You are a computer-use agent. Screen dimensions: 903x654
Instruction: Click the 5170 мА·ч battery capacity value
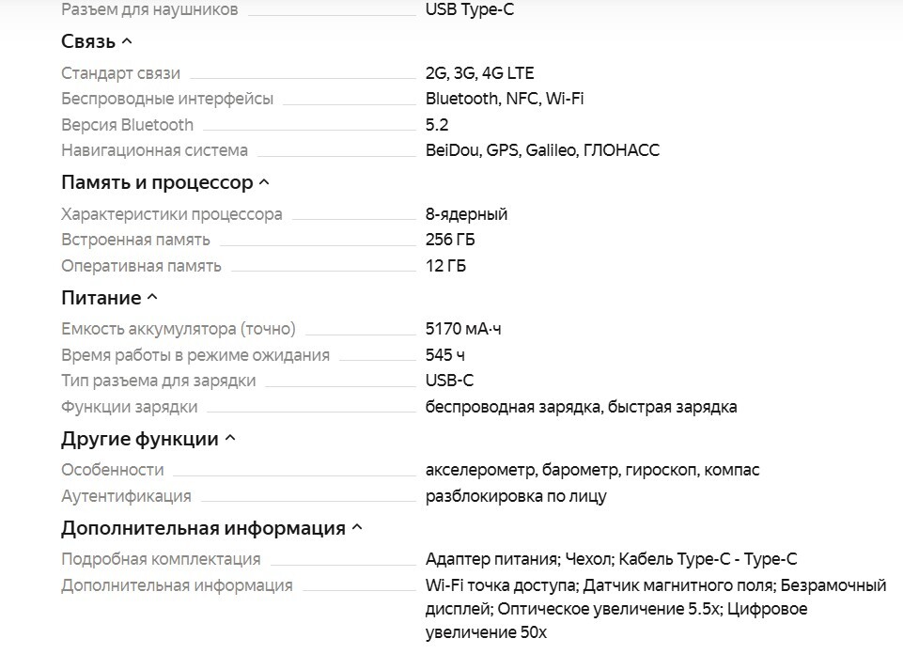pos(463,329)
